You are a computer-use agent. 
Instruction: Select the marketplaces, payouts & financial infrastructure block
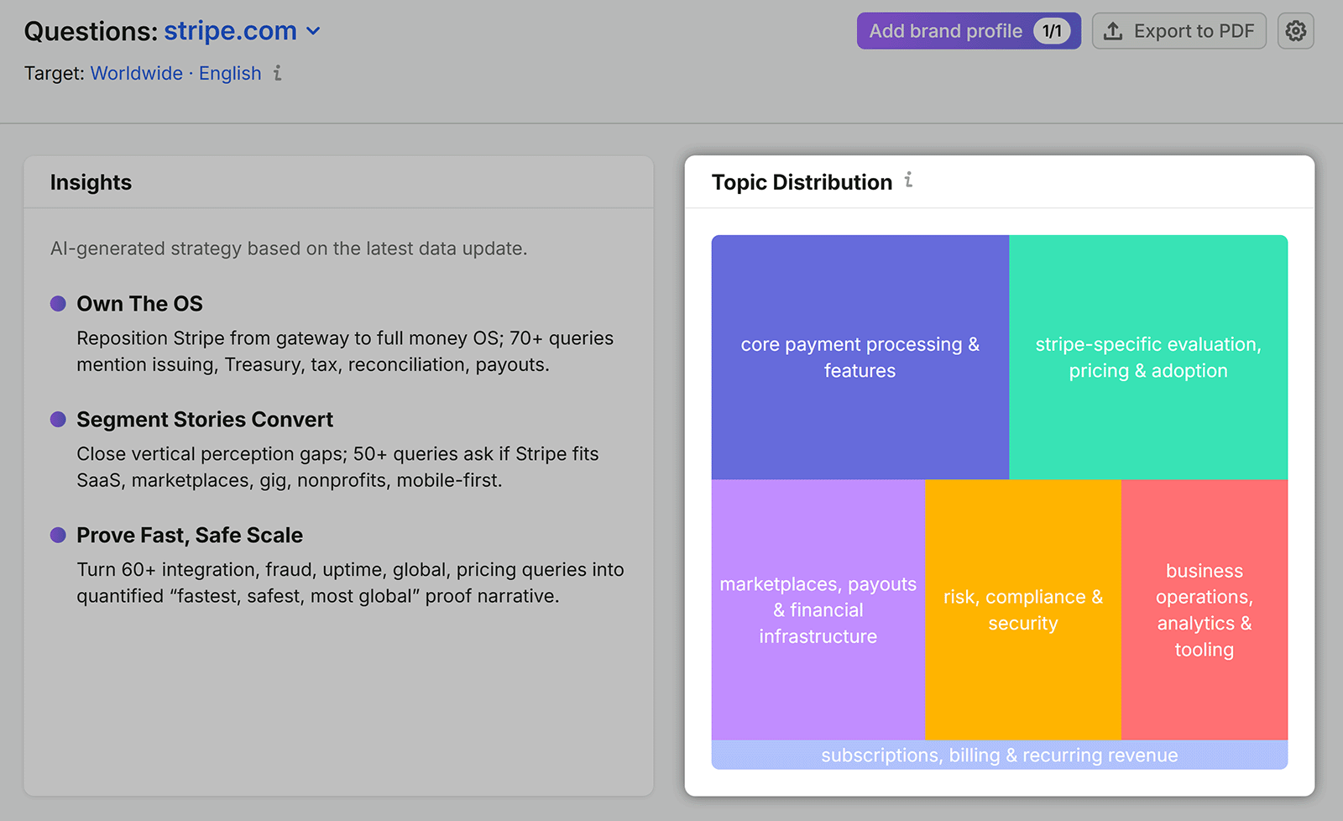[x=818, y=610]
